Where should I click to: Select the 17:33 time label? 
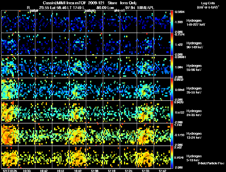[145, 171]
